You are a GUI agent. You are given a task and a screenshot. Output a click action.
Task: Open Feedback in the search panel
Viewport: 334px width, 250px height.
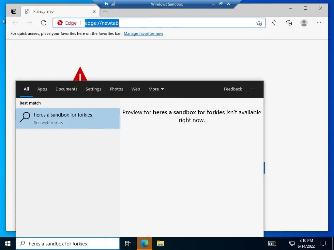click(233, 89)
